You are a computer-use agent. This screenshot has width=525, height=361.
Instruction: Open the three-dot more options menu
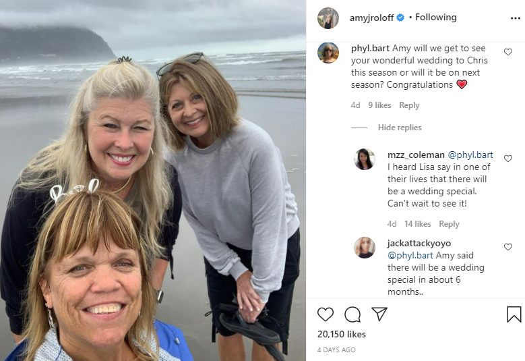[516, 18]
